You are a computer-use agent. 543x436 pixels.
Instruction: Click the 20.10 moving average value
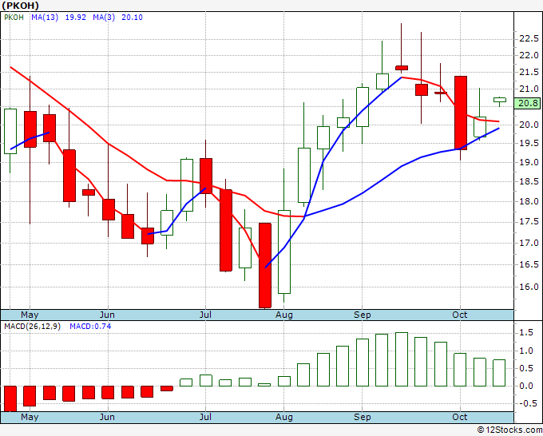pos(132,18)
